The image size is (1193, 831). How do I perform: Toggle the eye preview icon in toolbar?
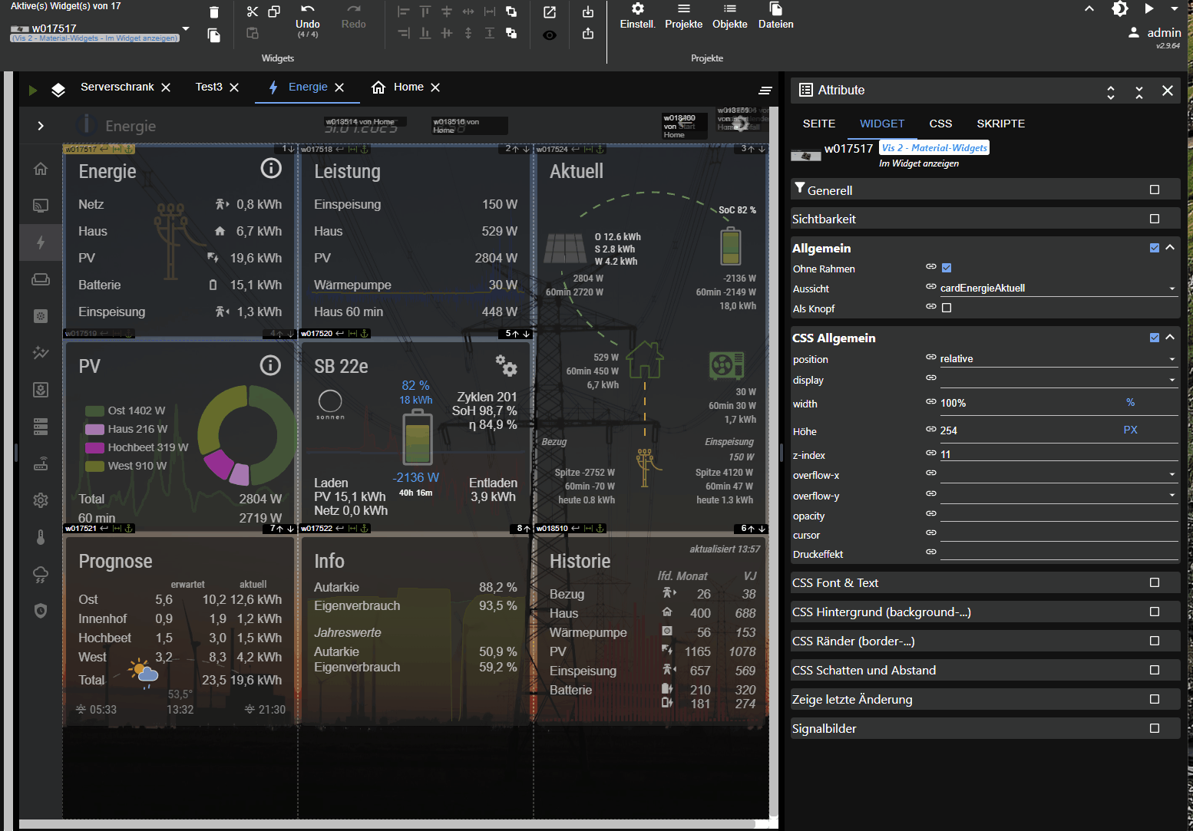click(x=550, y=35)
